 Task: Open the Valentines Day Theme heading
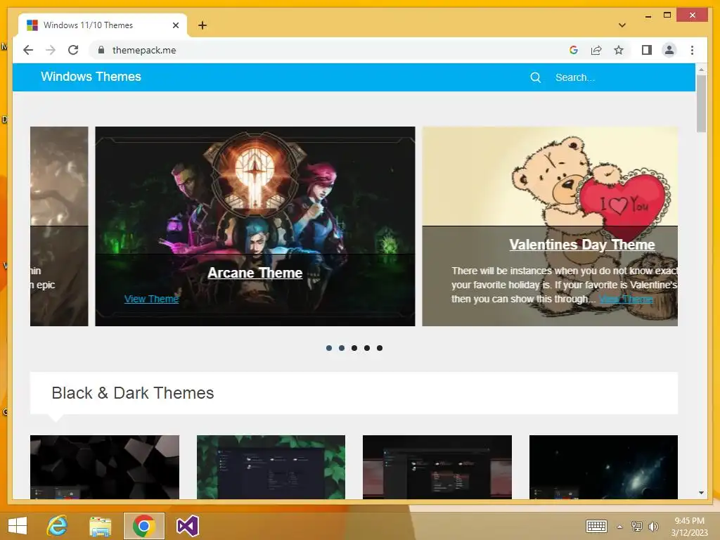click(581, 245)
